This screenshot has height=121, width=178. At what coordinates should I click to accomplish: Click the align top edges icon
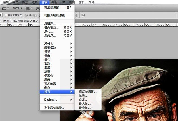click(x=26, y=15)
